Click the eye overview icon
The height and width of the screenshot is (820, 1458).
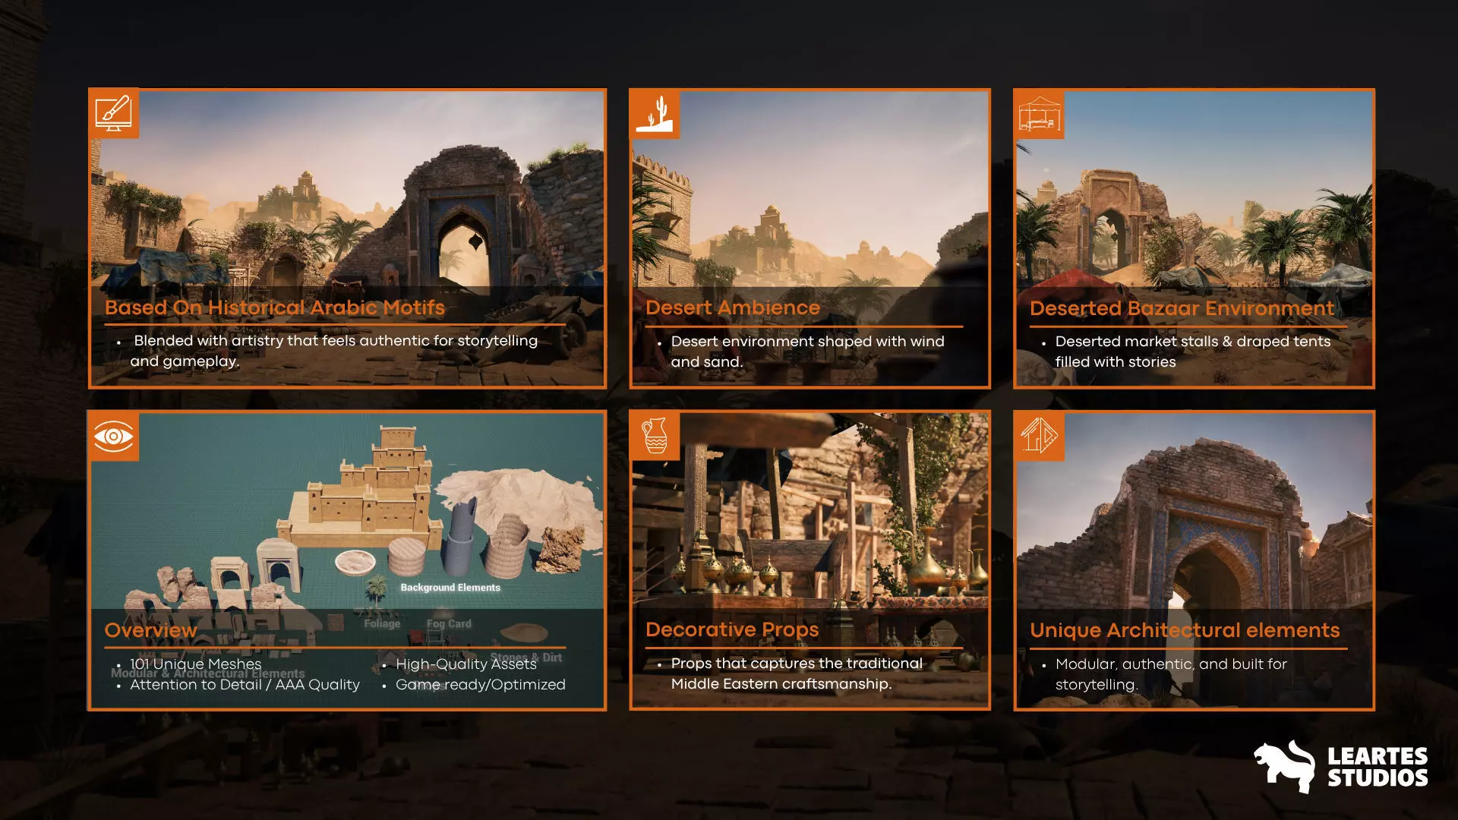(113, 436)
